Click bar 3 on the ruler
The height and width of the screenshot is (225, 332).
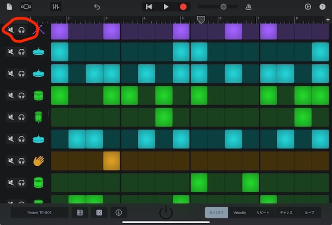click(x=107, y=18)
